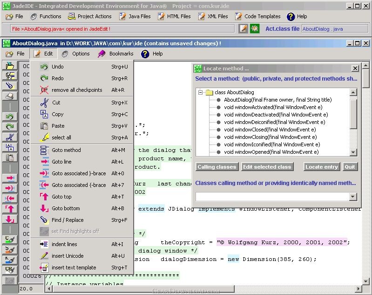372x295 pixels.
Task: Click the bullet icon beside void windowClosed method
Action: coord(218,130)
